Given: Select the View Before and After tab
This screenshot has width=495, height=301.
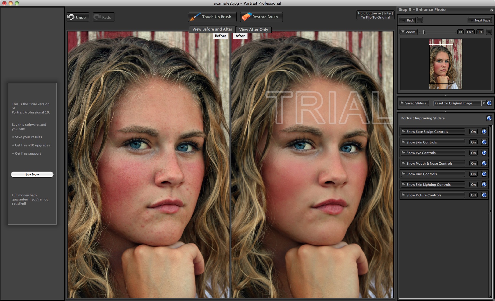Looking at the screenshot, I should (x=212, y=29).
